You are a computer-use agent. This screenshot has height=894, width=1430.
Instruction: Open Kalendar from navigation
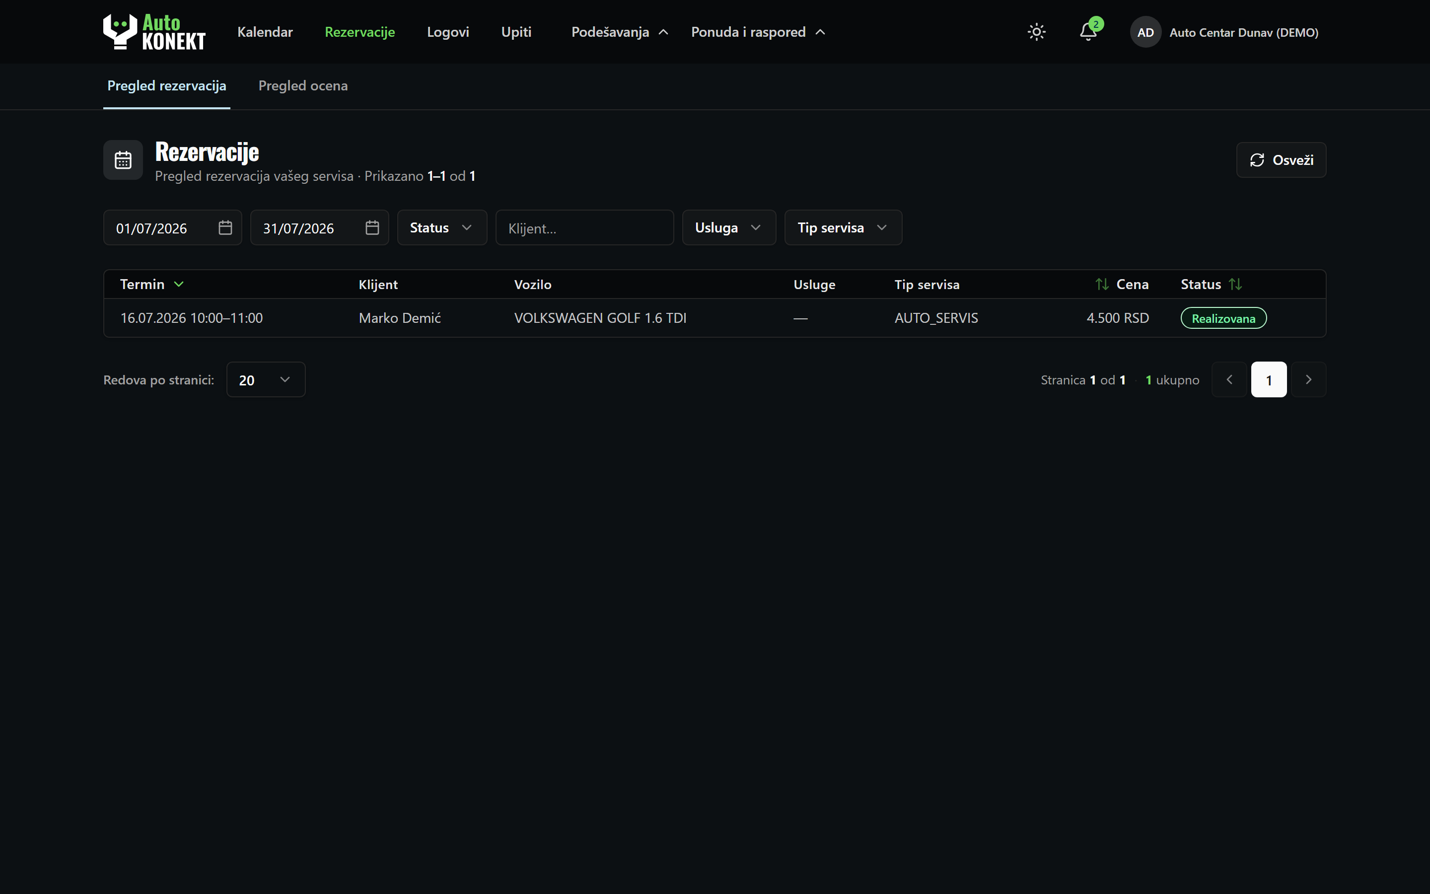265,32
